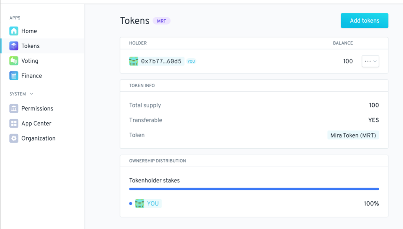Open the Finance menu item
The height and width of the screenshot is (229, 403).
43,76
